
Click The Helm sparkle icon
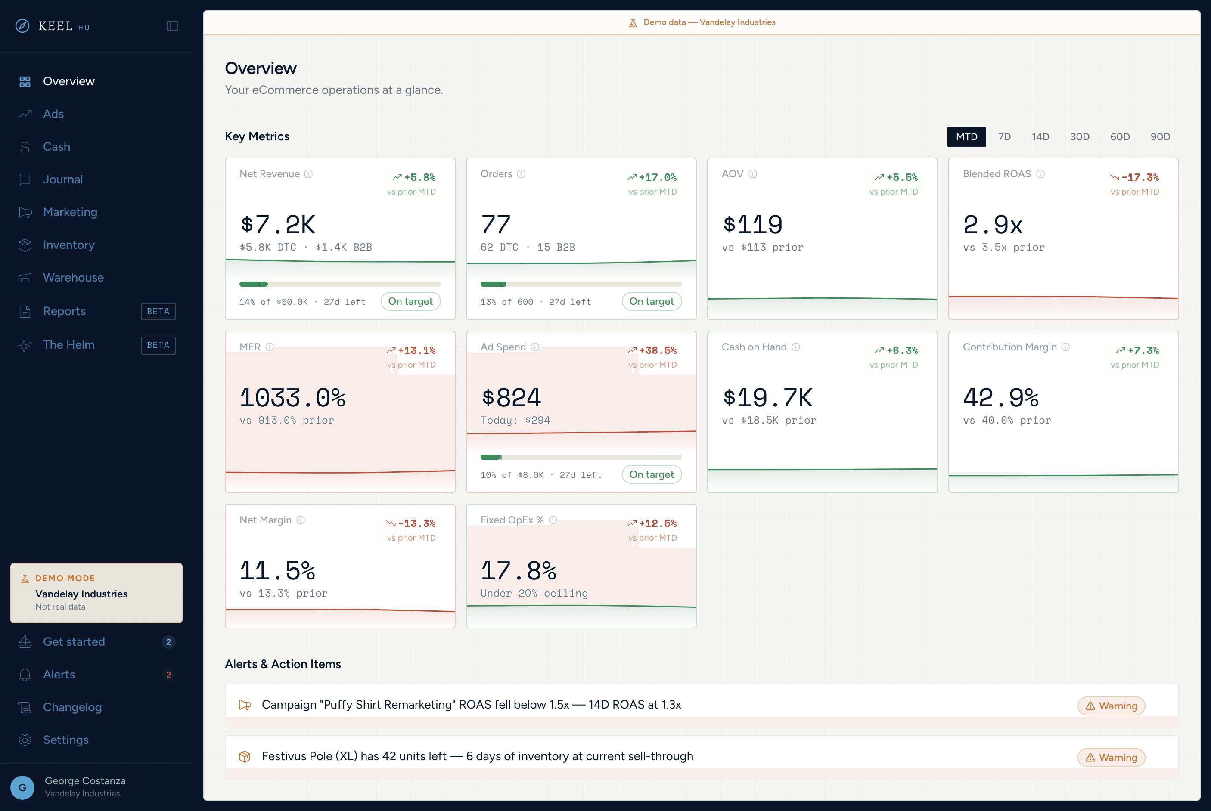click(25, 345)
